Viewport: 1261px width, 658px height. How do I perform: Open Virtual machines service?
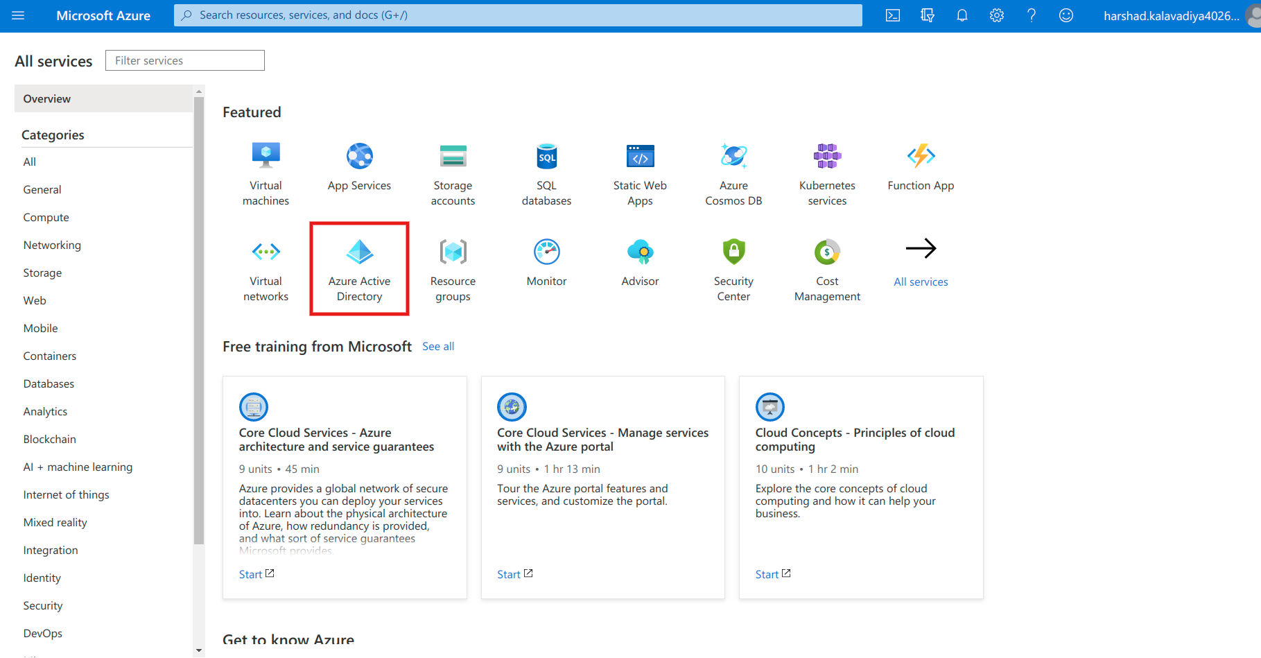266,173
